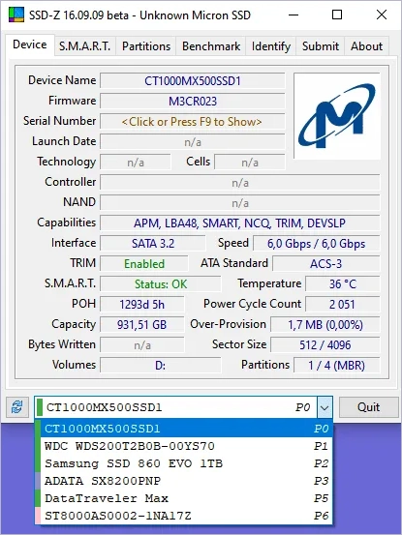
Task: Open the S.M.A.R.T. tab
Action: (x=84, y=46)
